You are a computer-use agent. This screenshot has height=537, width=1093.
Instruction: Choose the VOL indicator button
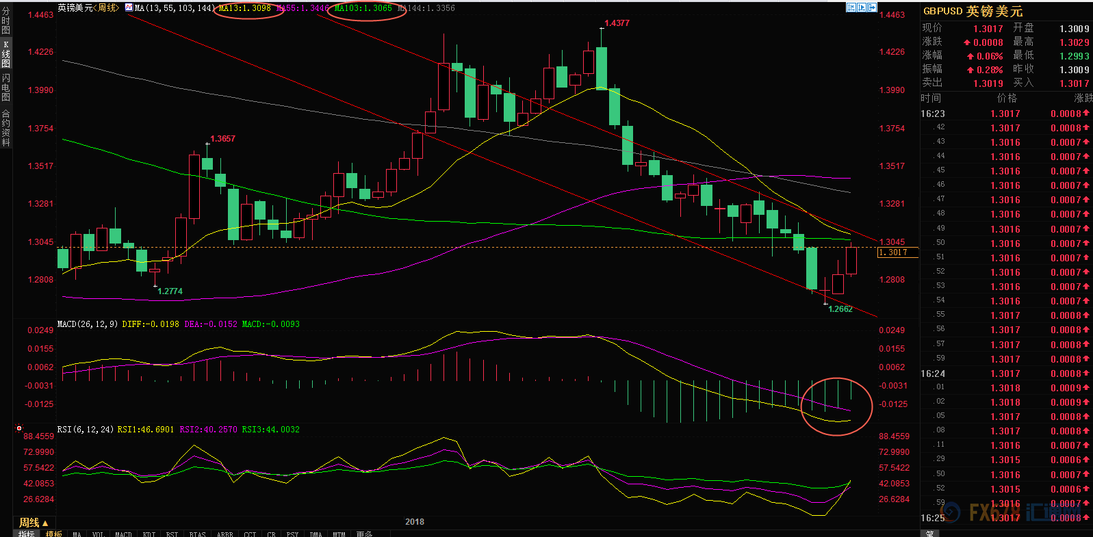click(98, 534)
